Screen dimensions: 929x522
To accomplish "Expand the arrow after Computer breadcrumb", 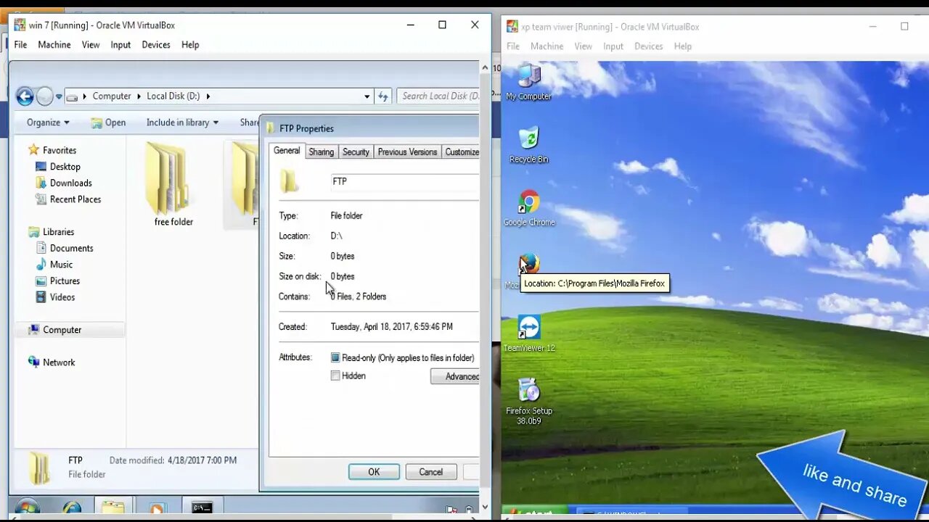I will (x=139, y=96).
